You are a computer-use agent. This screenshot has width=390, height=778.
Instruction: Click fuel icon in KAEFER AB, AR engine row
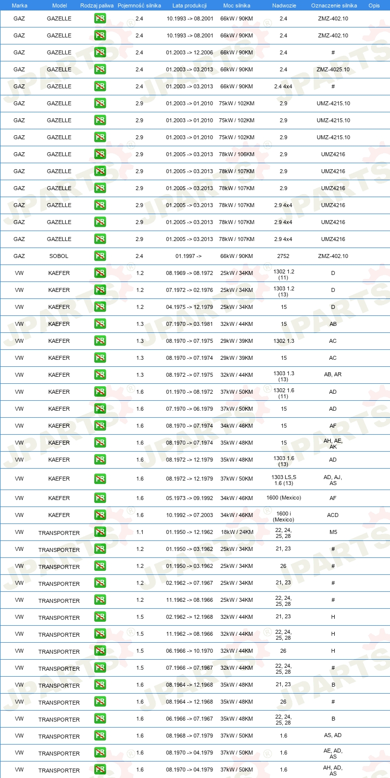(x=100, y=375)
